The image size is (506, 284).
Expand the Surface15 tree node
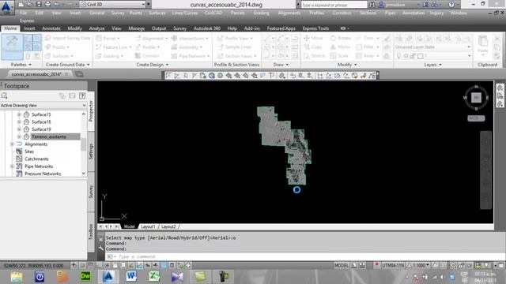[19, 114]
